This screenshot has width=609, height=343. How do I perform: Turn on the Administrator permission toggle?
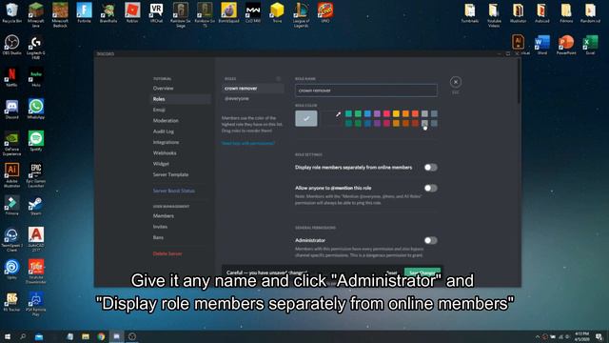pyautogui.click(x=430, y=240)
